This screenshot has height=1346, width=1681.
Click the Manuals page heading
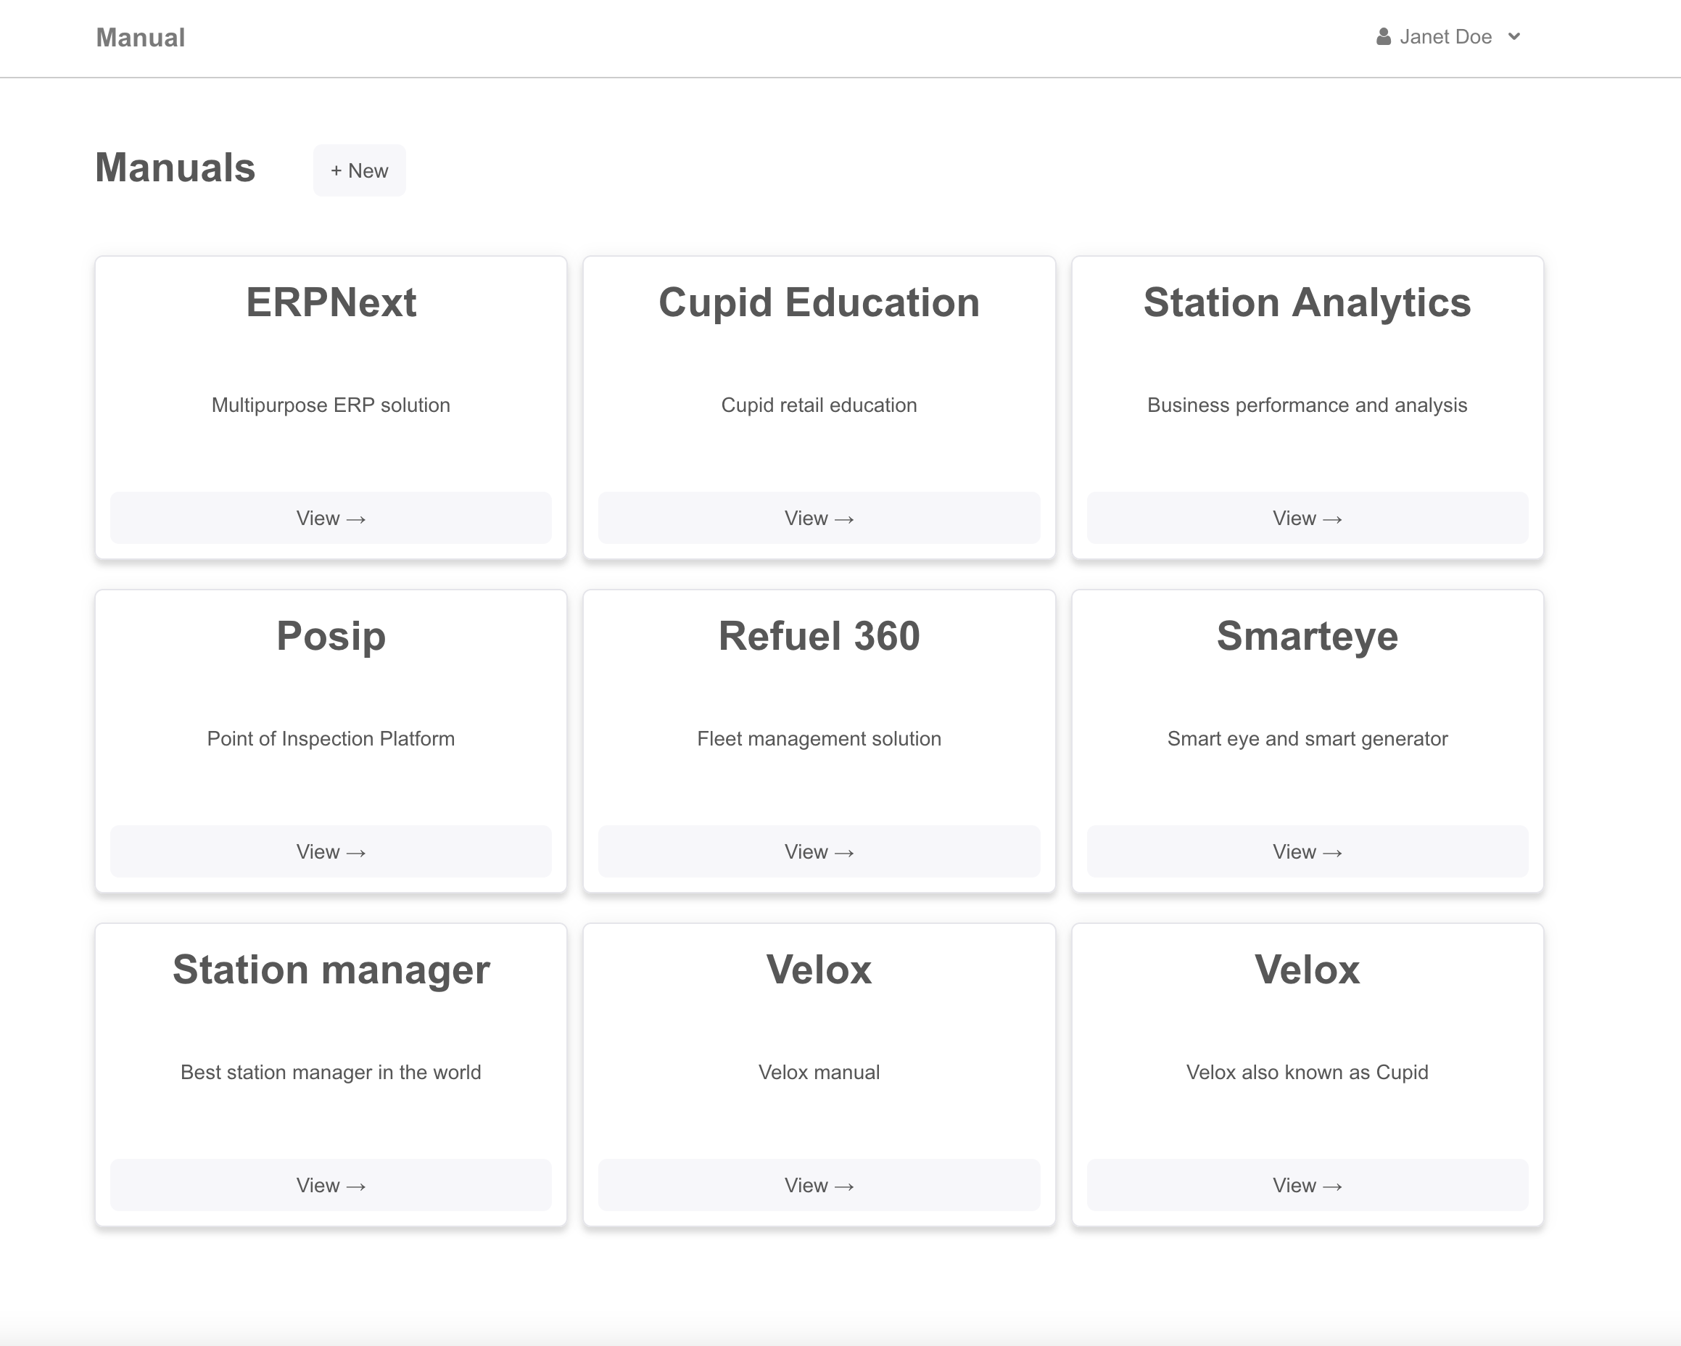175,168
